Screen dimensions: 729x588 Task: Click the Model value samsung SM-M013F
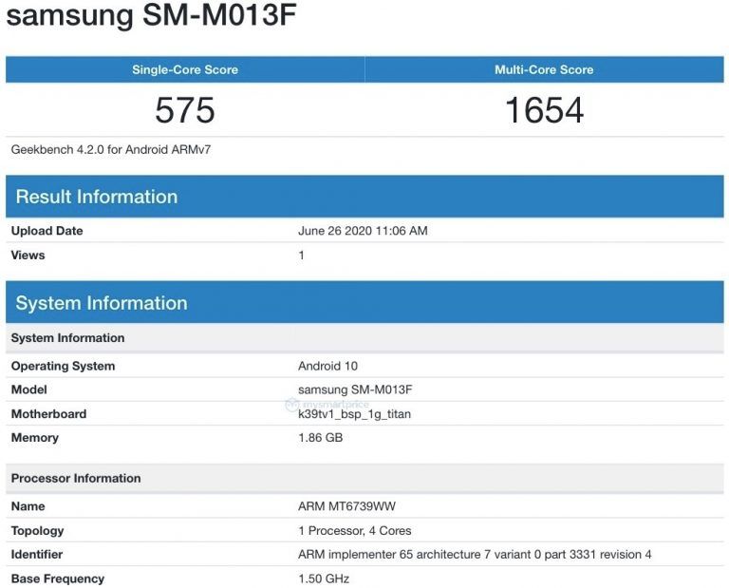(355, 389)
